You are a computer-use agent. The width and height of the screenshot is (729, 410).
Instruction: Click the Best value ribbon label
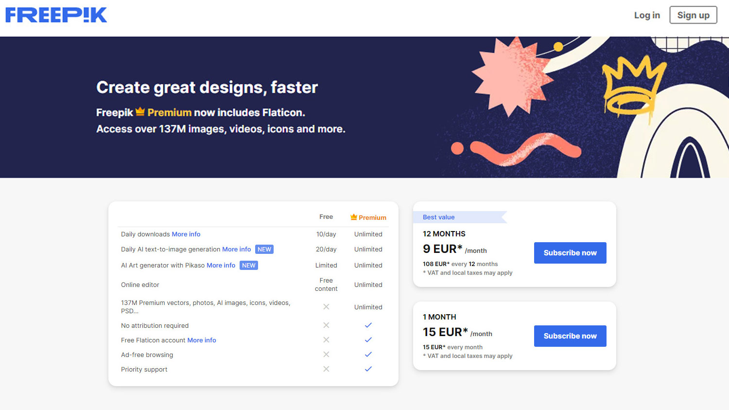pyautogui.click(x=439, y=217)
